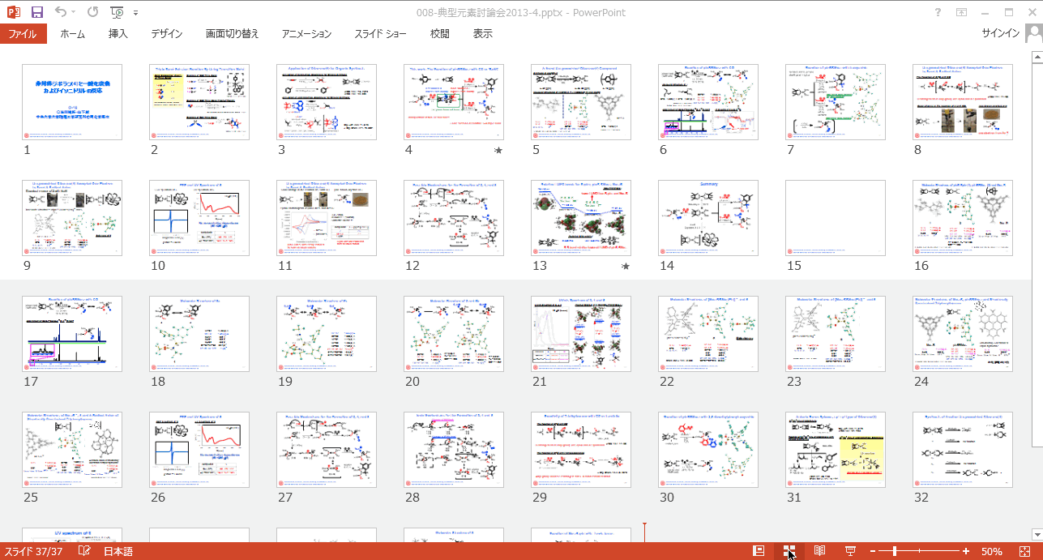Open the スライド ショー tab
This screenshot has width=1043, height=560.
pos(380,34)
